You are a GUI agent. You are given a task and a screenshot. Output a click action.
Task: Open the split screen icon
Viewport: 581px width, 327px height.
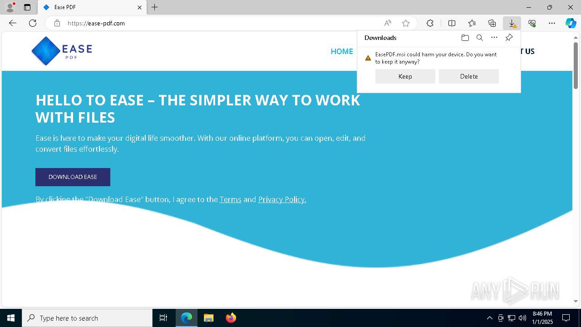click(x=452, y=23)
